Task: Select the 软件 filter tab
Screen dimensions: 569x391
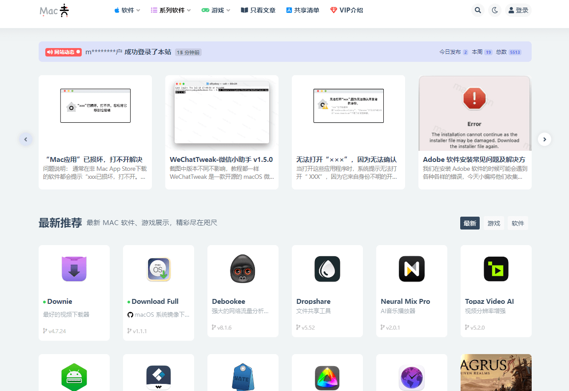Action: pos(517,223)
